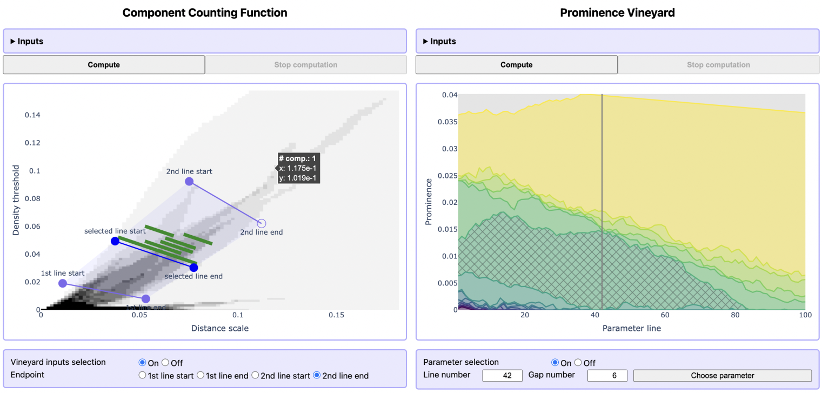The image size is (822, 393).
Task: Select the 1st line start endpoint radio
Action: [143, 375]
